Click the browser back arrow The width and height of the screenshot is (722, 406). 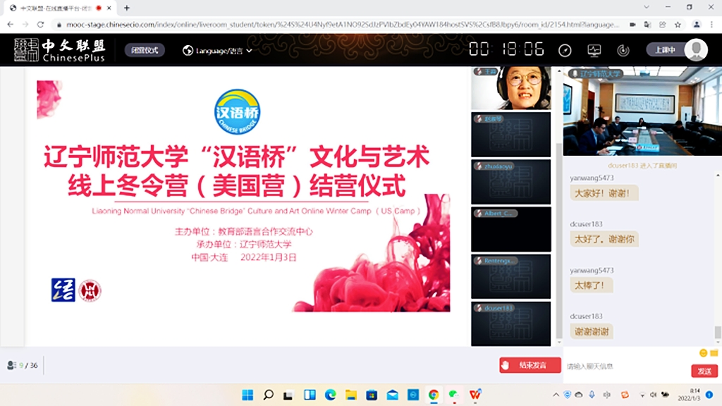click(10, 25)
